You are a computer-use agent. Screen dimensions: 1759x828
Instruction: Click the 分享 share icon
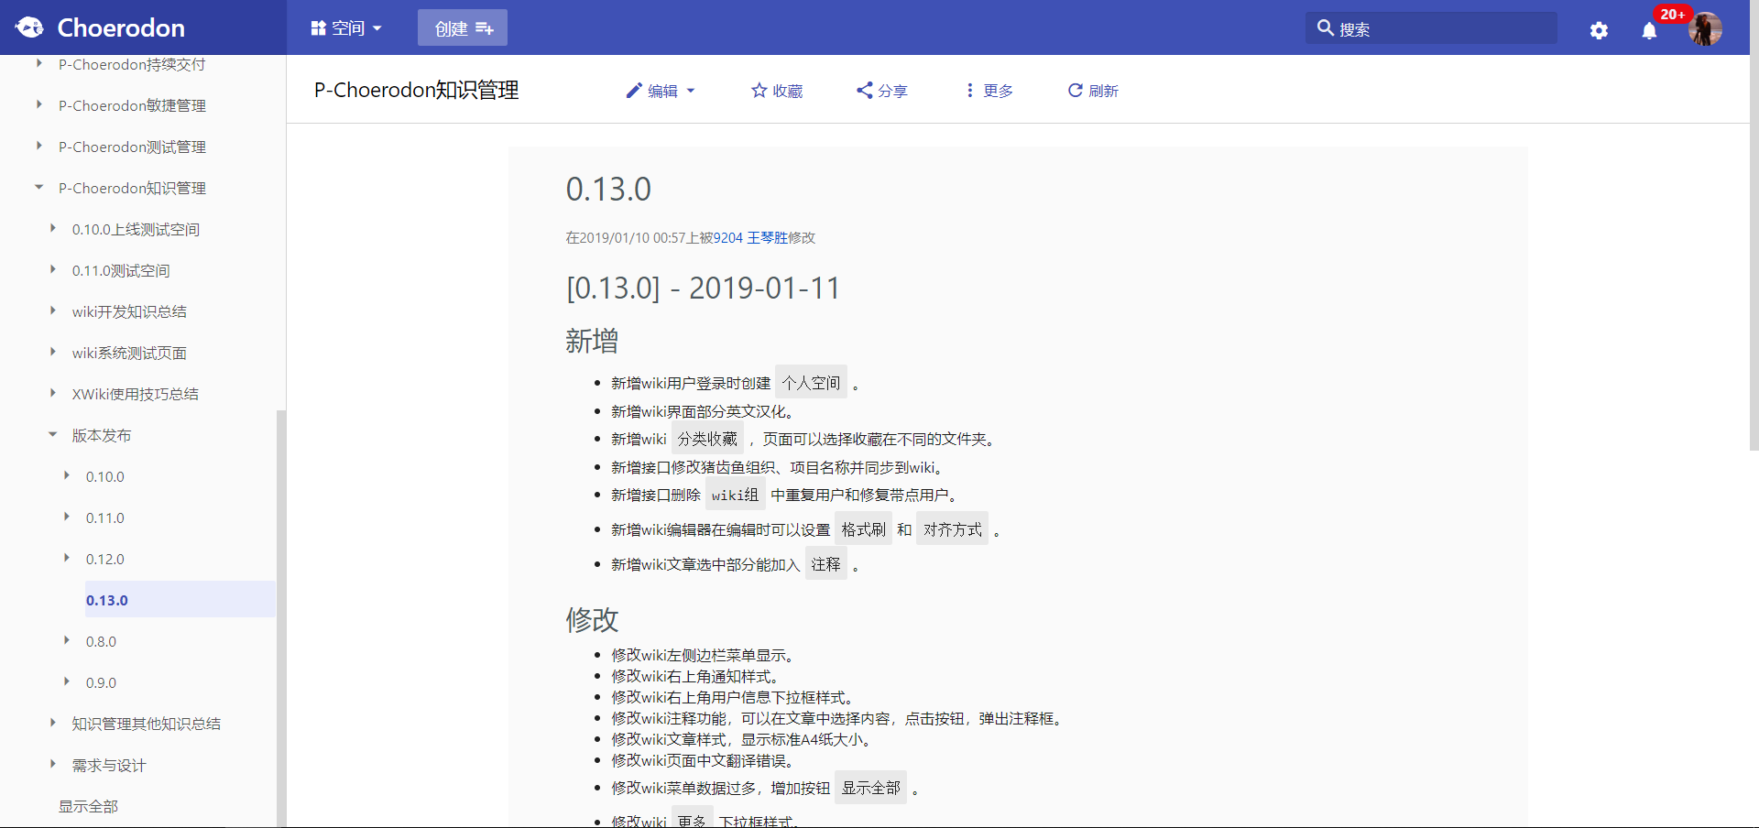click(864, 90)
